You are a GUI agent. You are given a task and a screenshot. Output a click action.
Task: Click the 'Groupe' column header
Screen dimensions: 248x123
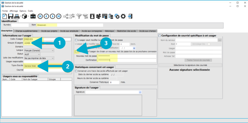[54, 79]
